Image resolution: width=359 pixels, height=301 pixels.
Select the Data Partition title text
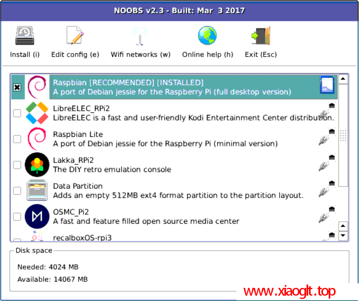point(77,186)
